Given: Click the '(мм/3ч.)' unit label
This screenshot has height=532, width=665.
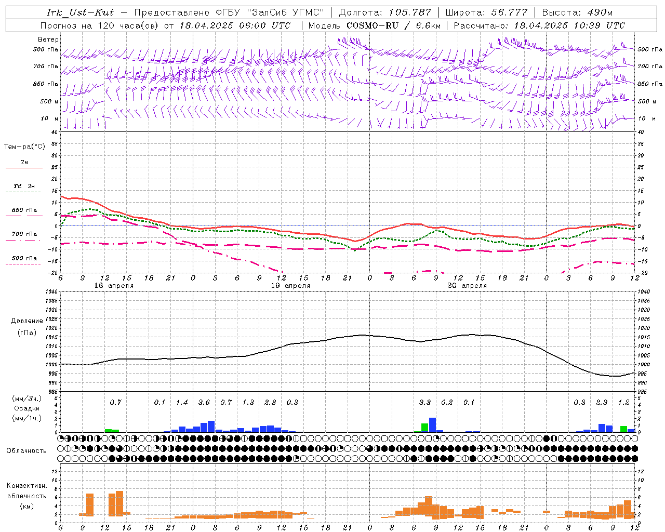Looking at the screenshot, I should coord(26,398).
